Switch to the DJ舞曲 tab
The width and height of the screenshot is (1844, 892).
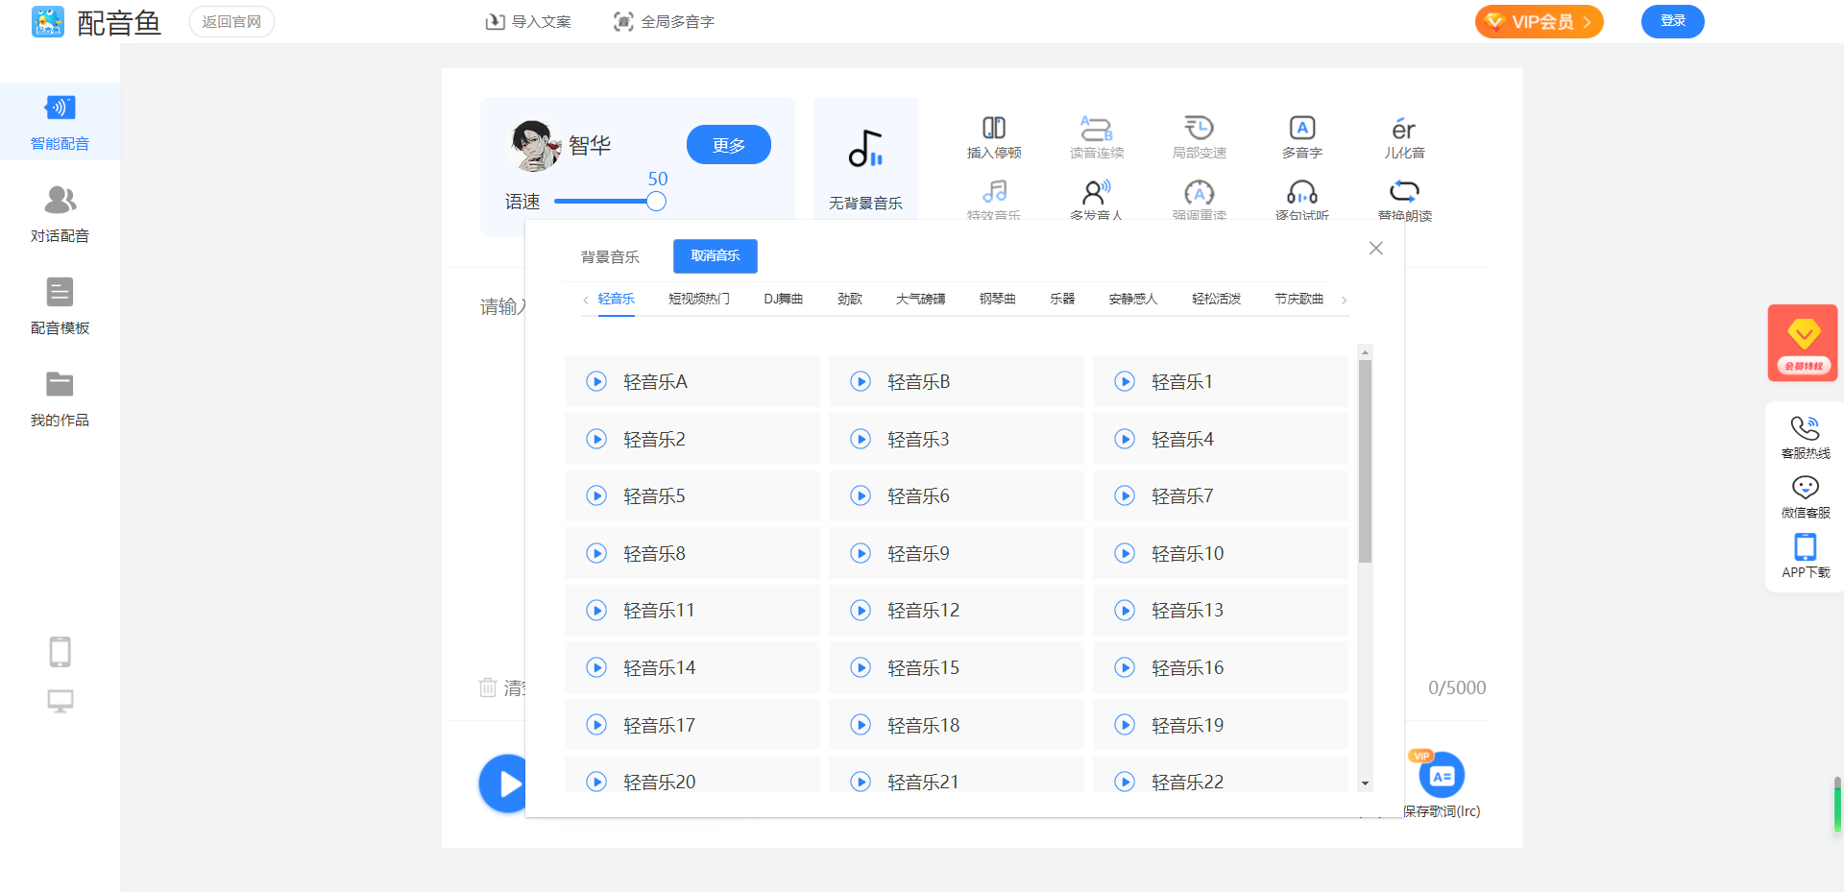[784, 299]
